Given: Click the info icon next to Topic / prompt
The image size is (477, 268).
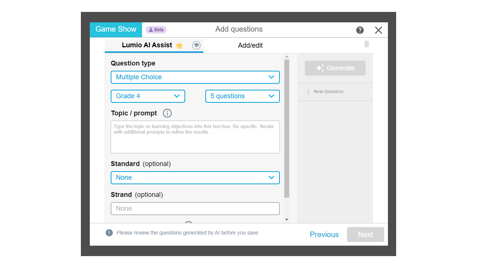Looking at the screenshot, I should pos(167,113).
